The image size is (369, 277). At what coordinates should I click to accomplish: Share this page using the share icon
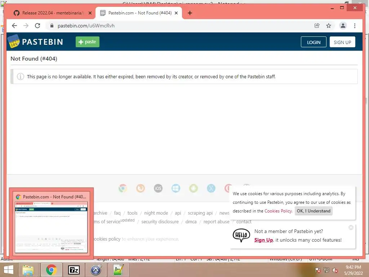pyautogui.click(x=317, y=26)
